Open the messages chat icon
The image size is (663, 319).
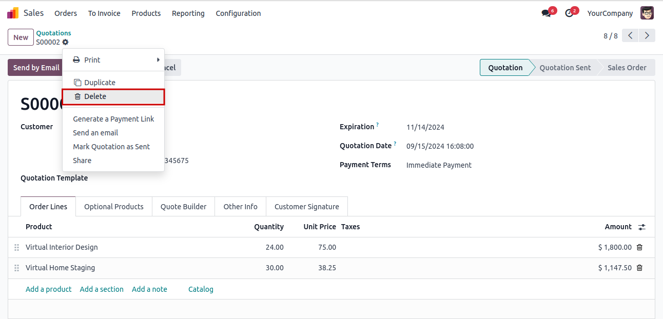(x=546, y=13)
